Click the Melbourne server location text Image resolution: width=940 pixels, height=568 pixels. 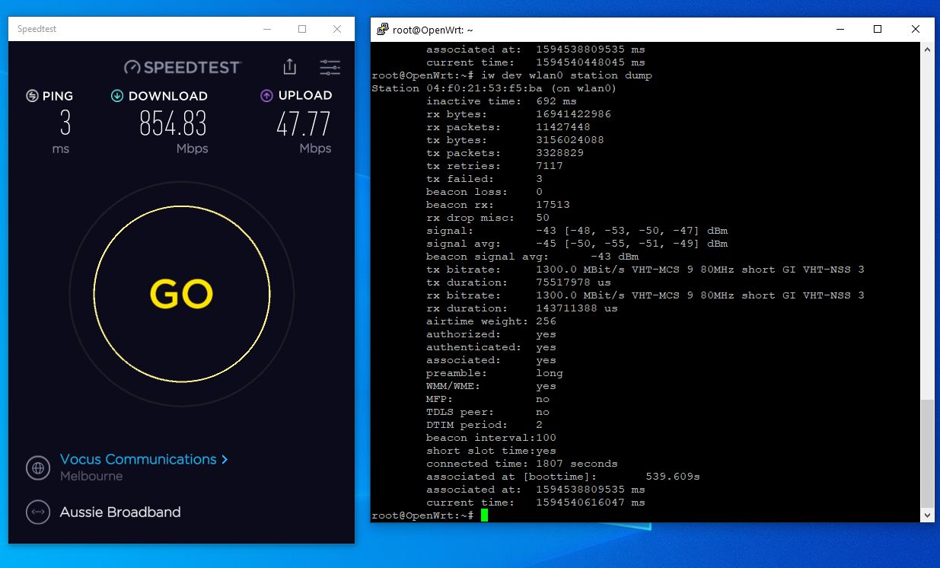point(91,477)
